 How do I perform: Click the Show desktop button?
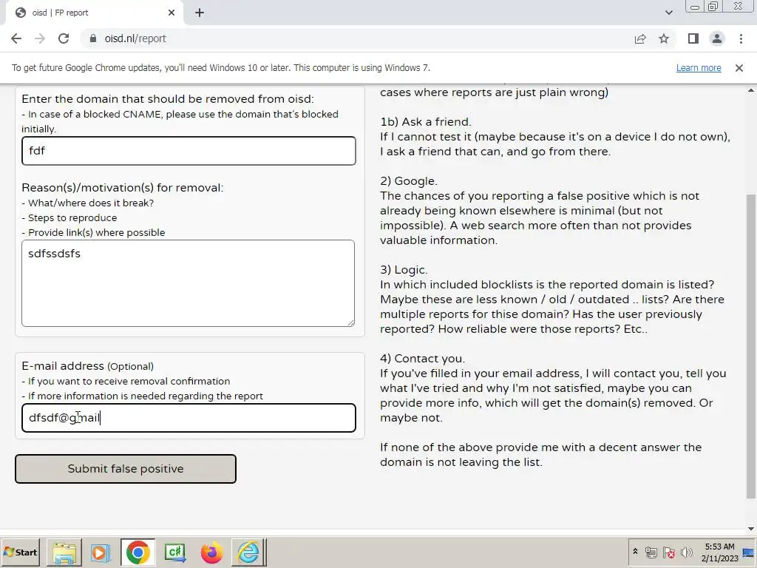[750, 552]
